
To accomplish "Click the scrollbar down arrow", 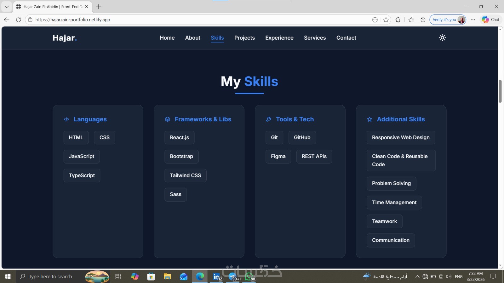I will click(x=500, y=266).
